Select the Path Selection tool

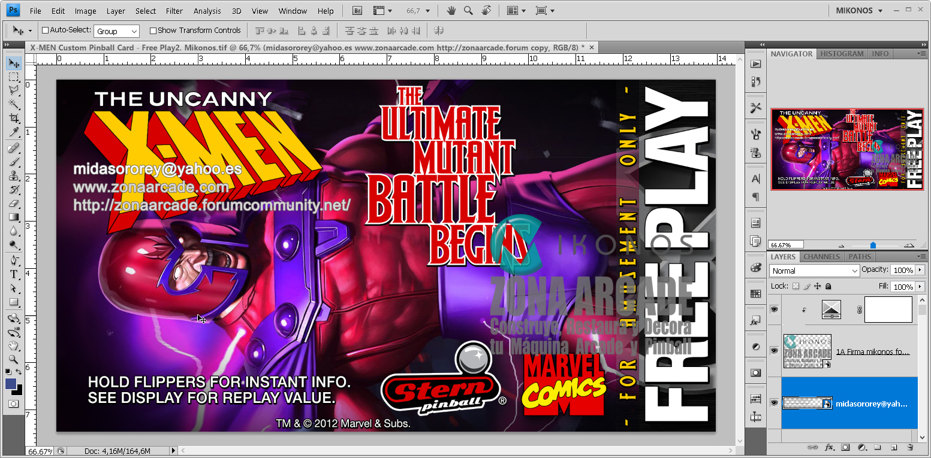pyautogui.click(x=14, y=288)
